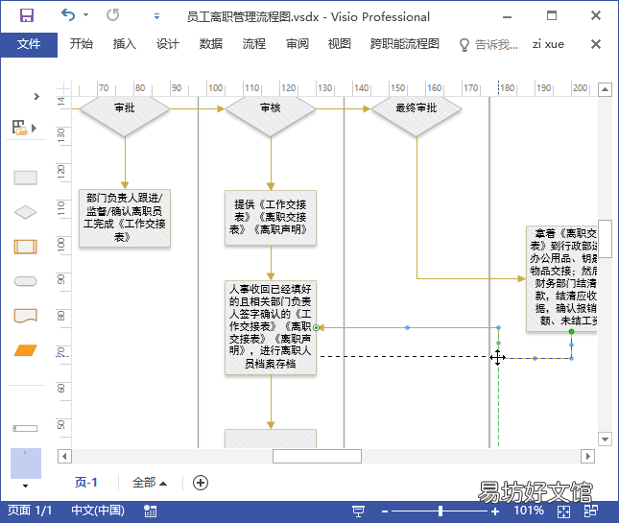Click the zi xue account name
Viewport: 619px width, 523px height.
pos(548,44)
